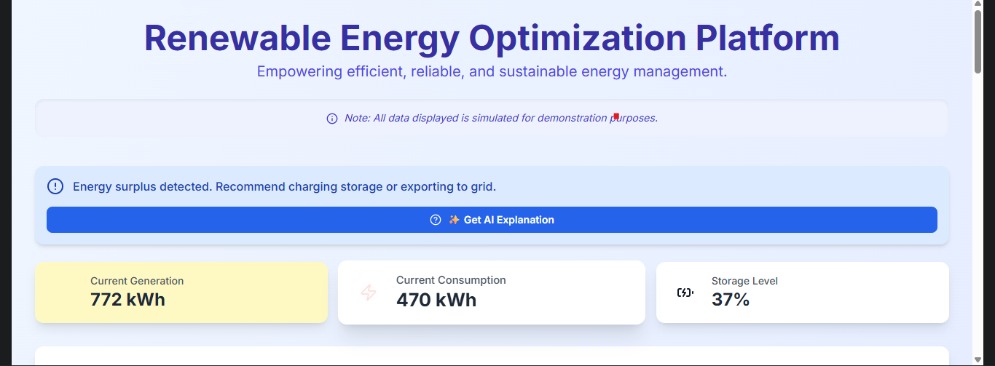Viewport: 995px width, 366px height.
Task: Click the vertical scrollbar thumb
Action: point(978,41)
